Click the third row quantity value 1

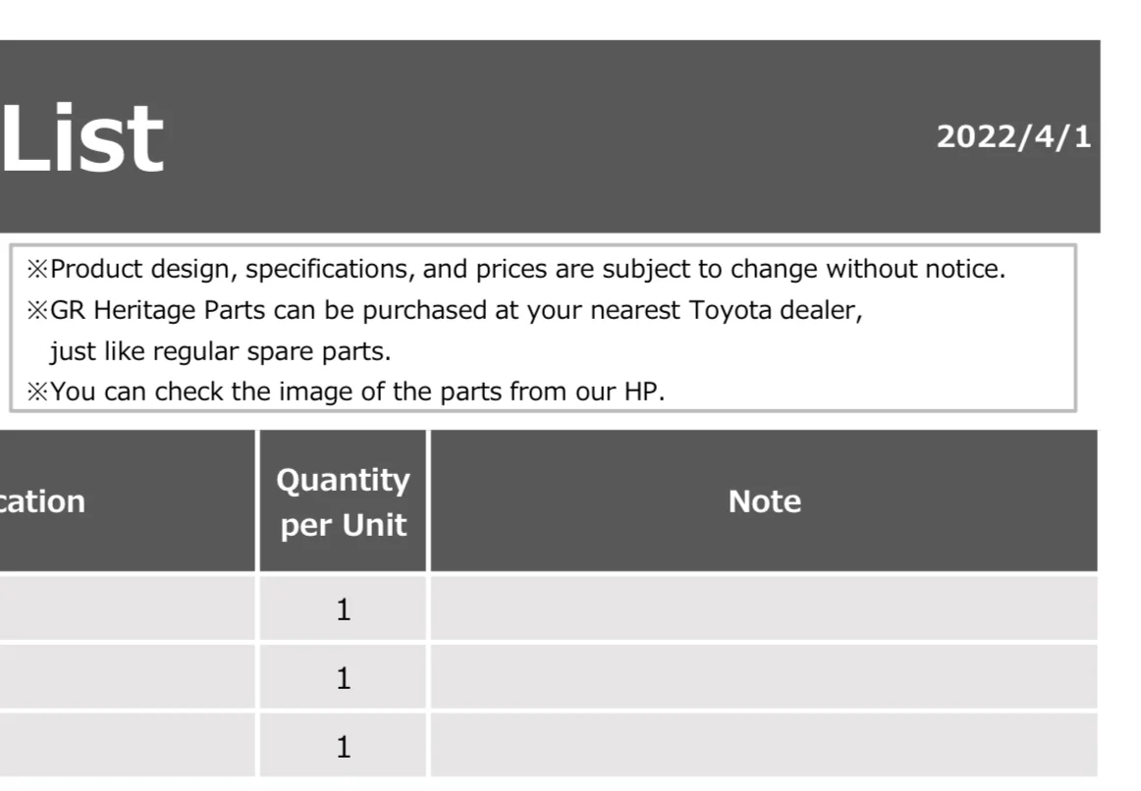344,747
